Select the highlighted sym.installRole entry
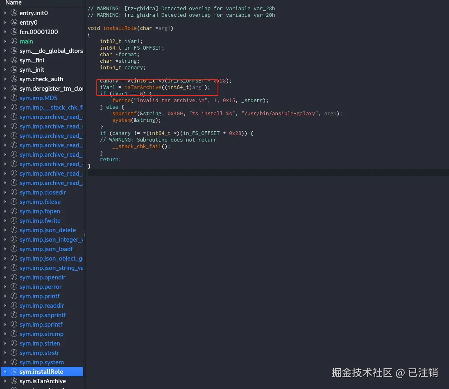 click(42, 371)
